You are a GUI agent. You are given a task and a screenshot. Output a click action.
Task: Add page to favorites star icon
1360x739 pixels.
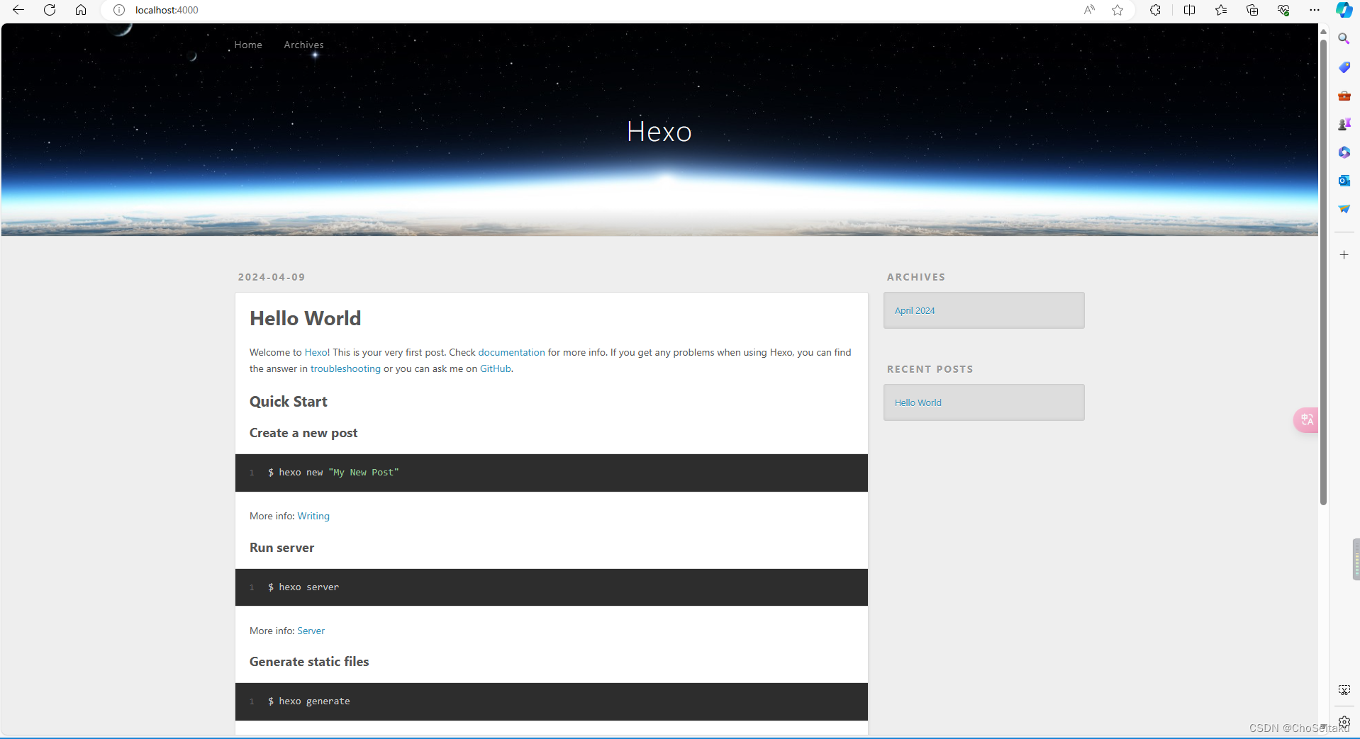click(x=1117, y=10)
